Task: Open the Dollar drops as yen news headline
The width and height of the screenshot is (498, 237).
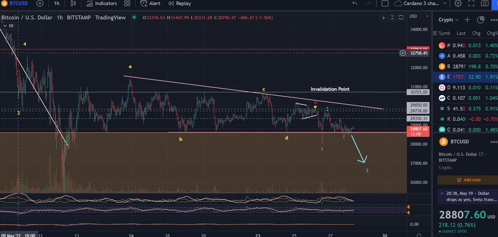Action: click(x=469, y=197)
